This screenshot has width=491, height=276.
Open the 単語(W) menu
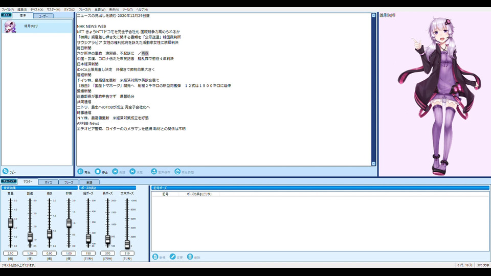pyautogui.click(x=100, y=10)
